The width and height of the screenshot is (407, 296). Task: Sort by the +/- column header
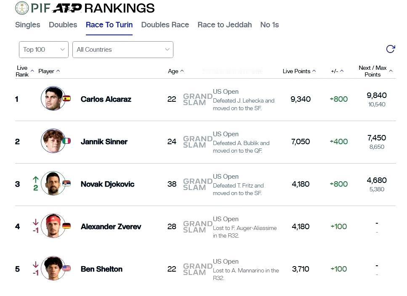[337, 71]
